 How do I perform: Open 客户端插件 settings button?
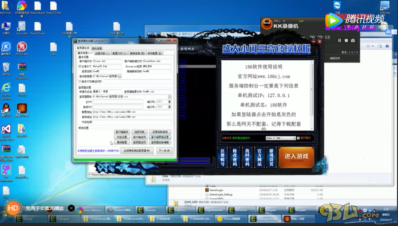pos(122,132)
